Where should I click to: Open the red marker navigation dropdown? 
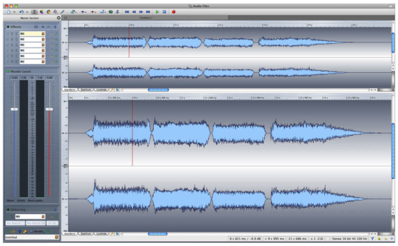(94, 12)
